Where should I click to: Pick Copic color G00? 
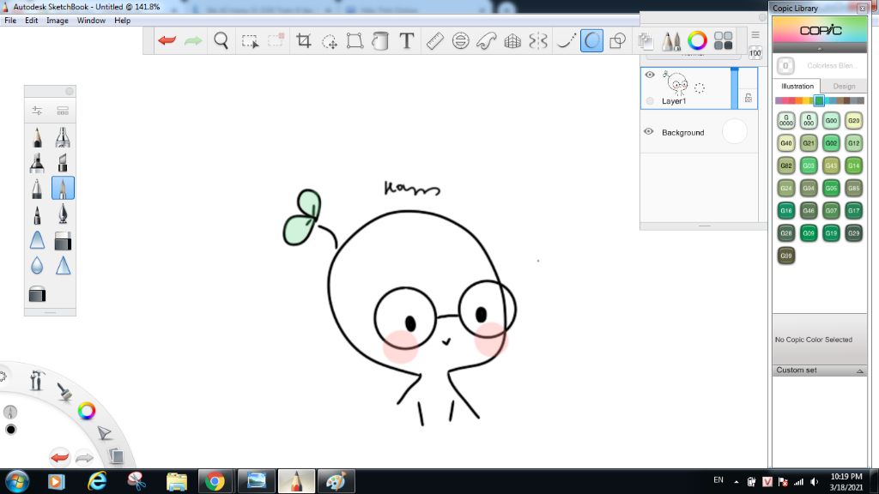pos(831,120)
